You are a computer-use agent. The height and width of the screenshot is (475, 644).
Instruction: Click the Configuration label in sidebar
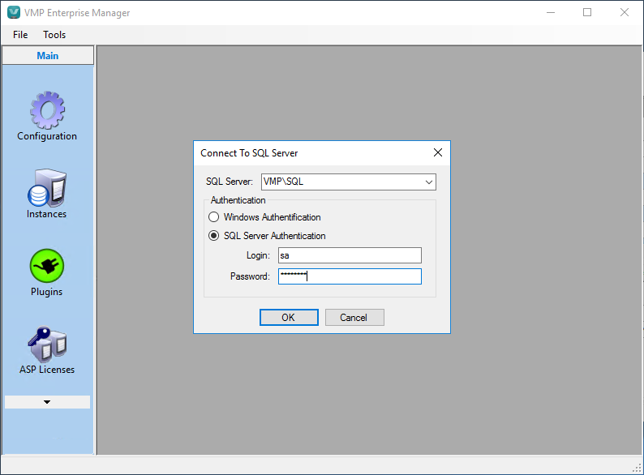[x=47, y=136]
